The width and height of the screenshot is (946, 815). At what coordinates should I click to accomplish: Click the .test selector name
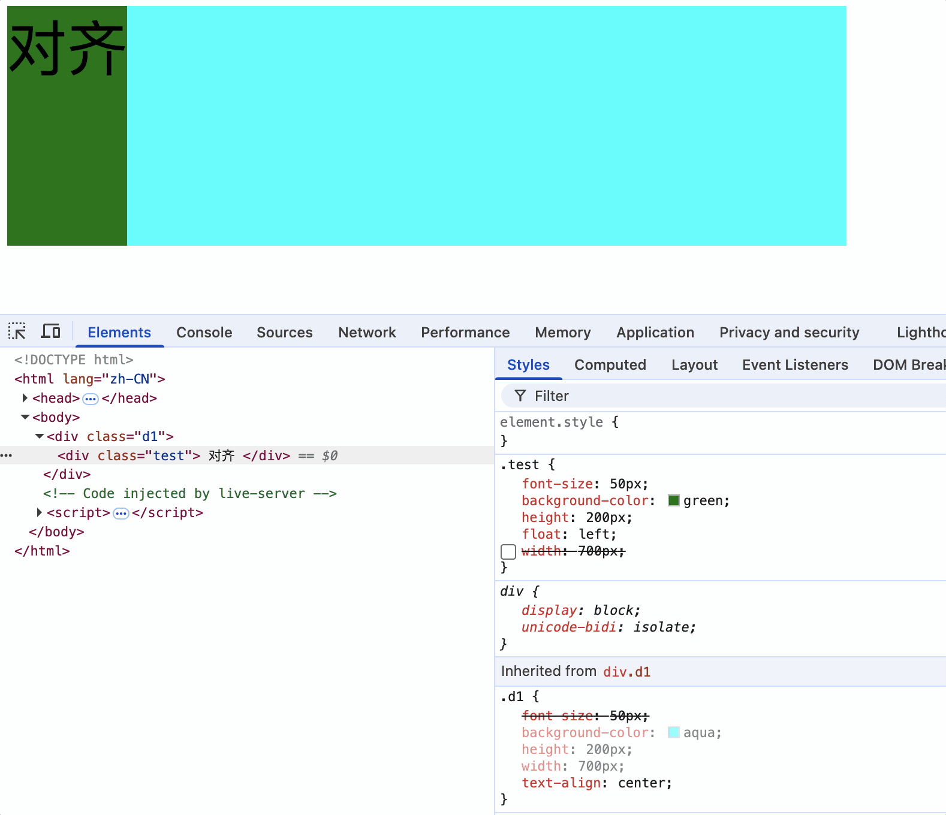click(x=520, y=464)
